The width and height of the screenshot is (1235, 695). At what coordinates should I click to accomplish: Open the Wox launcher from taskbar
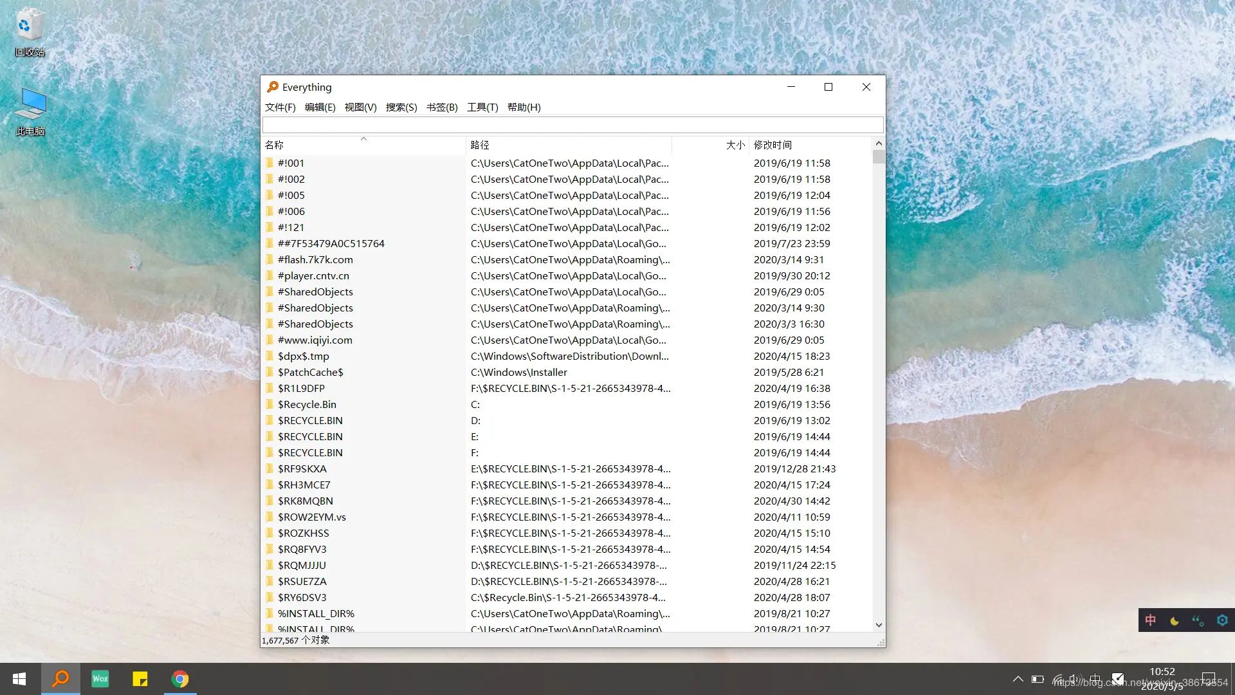pyautogui.click(x=100, y=679)
